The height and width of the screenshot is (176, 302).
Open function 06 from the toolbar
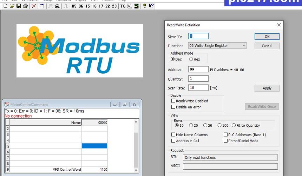[81, 6]
